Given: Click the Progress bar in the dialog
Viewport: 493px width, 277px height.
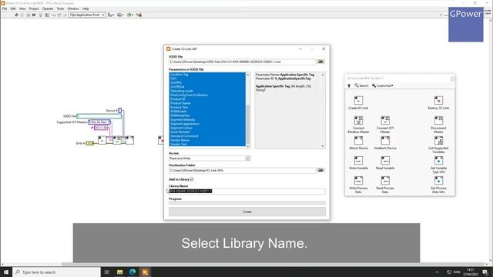Looking at the screenshot, I should (247, 203).
